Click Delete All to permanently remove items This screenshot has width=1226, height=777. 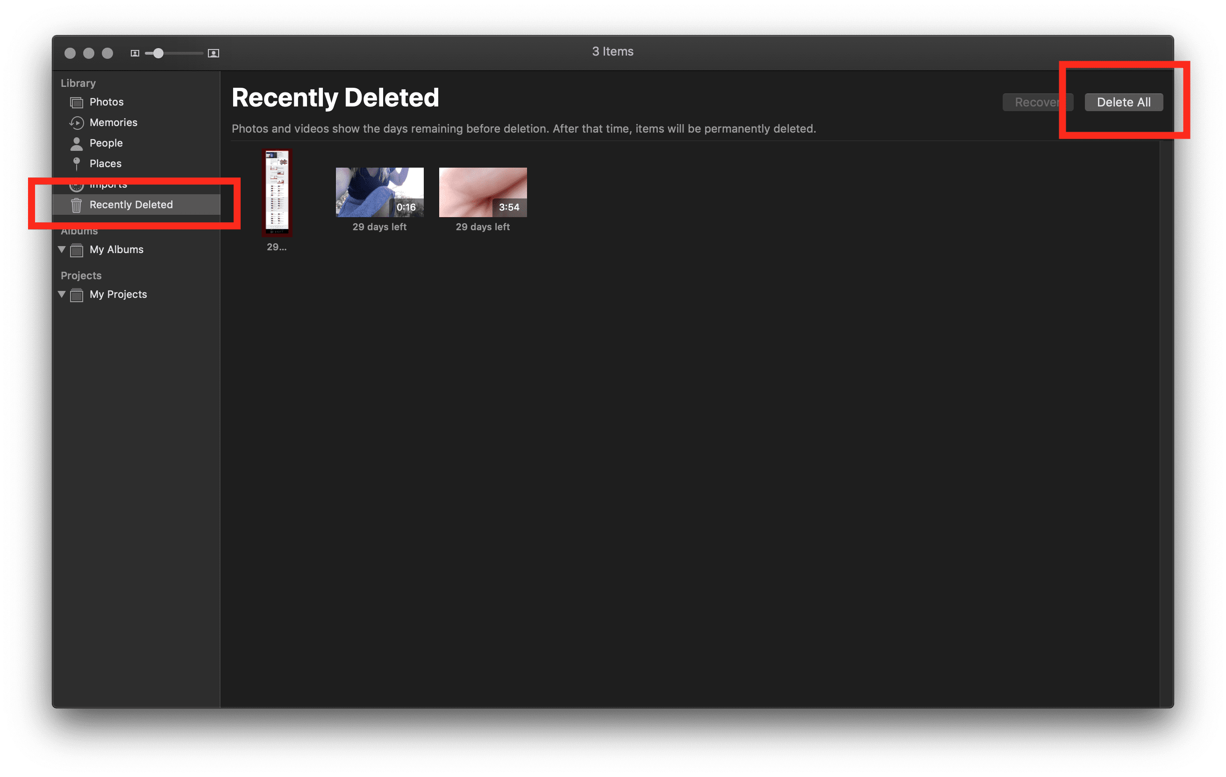[x=1123, y=102]
